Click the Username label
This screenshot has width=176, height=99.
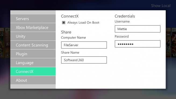click(x=122, y=21)
